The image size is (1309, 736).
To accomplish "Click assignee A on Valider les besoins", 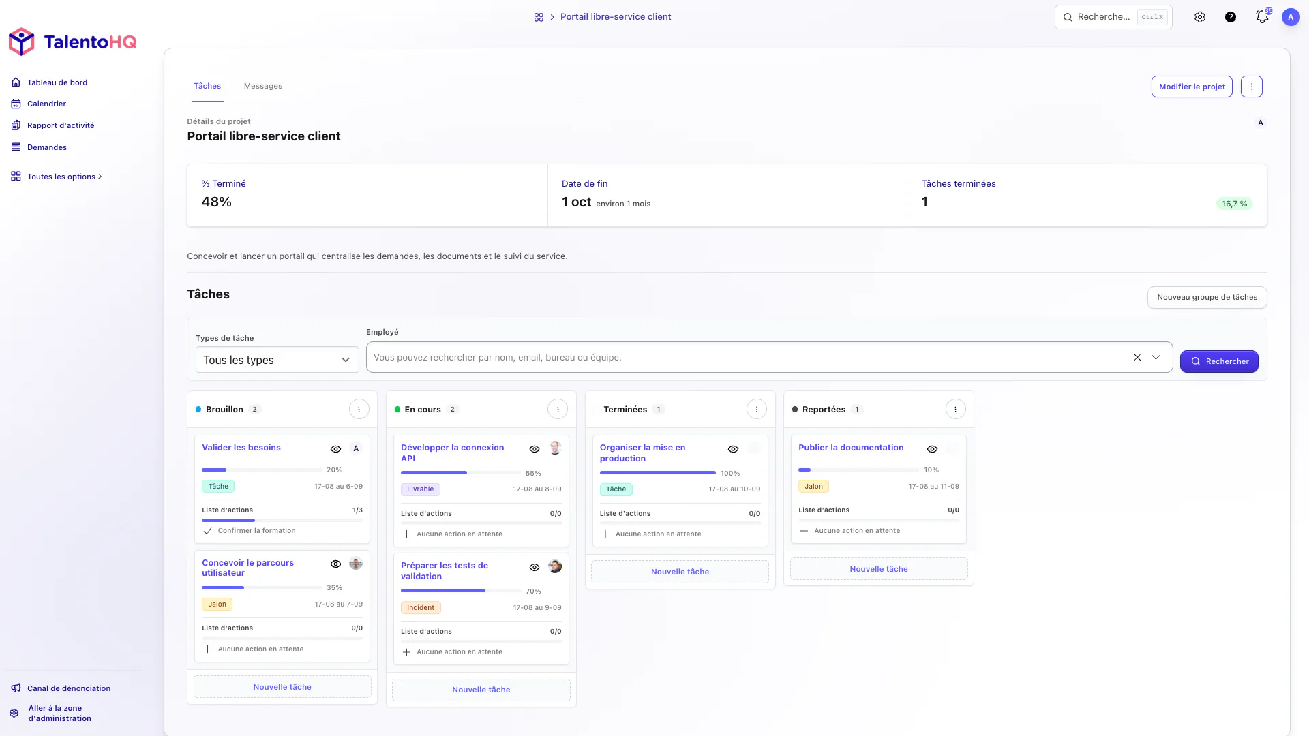I will [356, 448].
